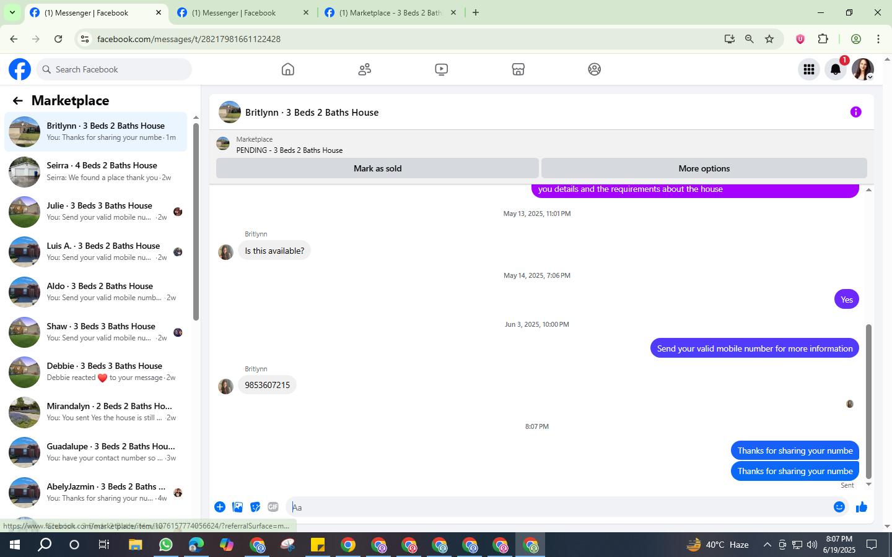Open the Shaw 3 Beds 3 Baths House chat

coord(96,332)
